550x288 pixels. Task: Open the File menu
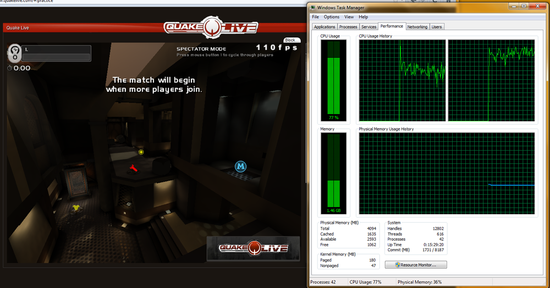click(315, 17)
